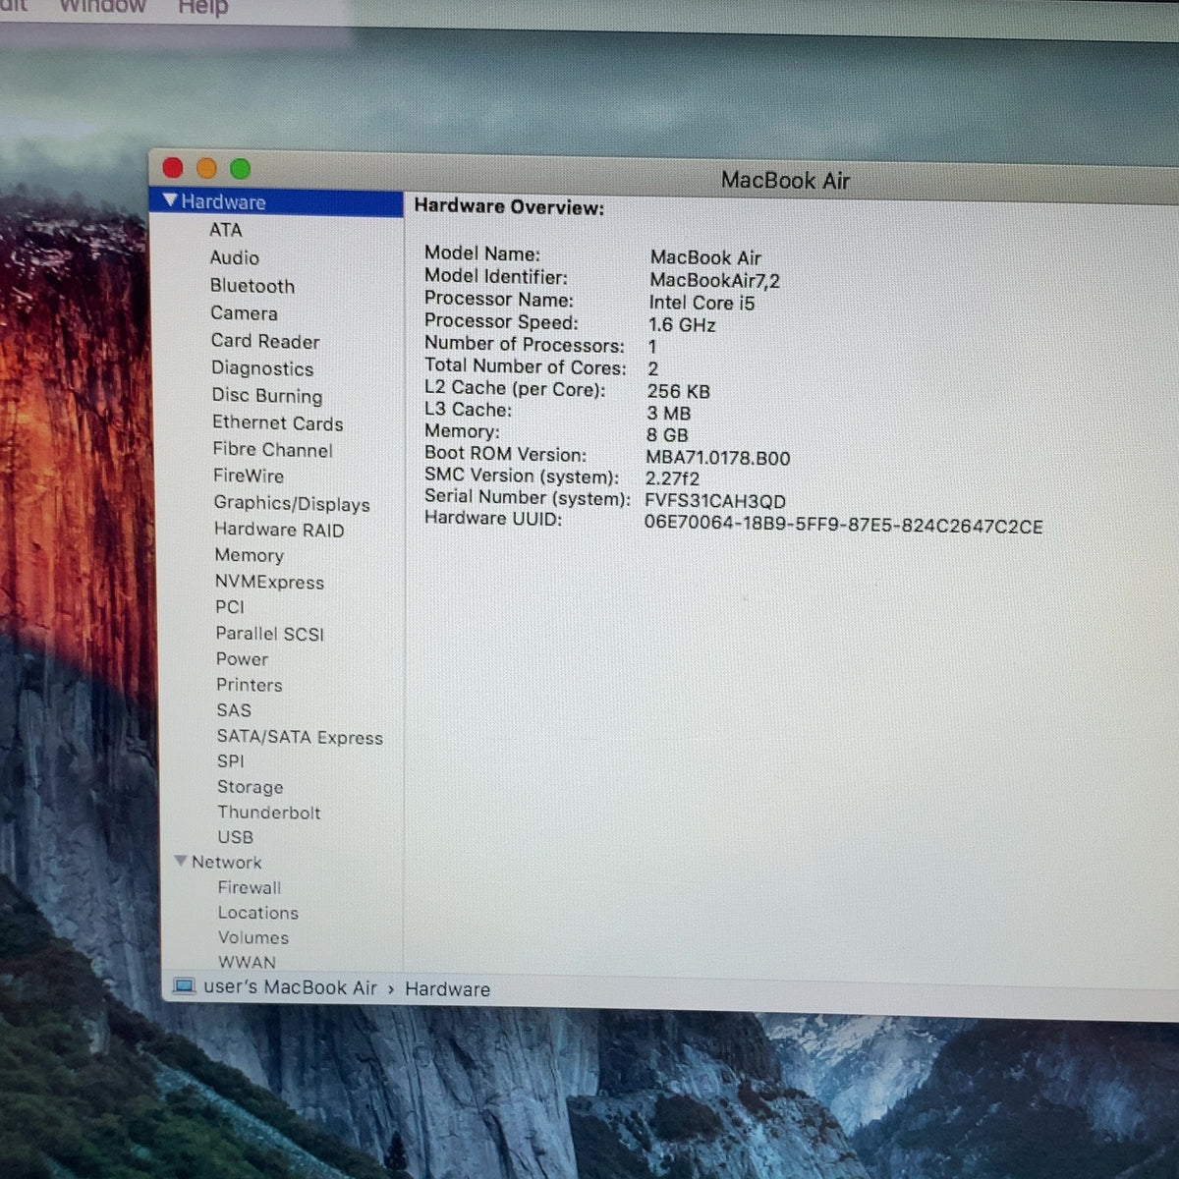
Task: Click the computer icon in path bar
Action: 184,985
